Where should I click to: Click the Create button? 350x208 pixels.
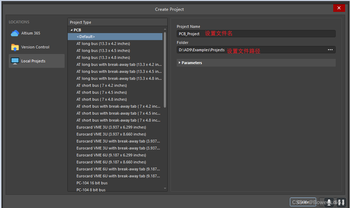(303, 202)
